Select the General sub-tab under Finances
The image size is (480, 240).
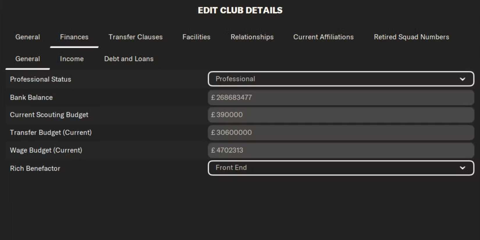28,59
